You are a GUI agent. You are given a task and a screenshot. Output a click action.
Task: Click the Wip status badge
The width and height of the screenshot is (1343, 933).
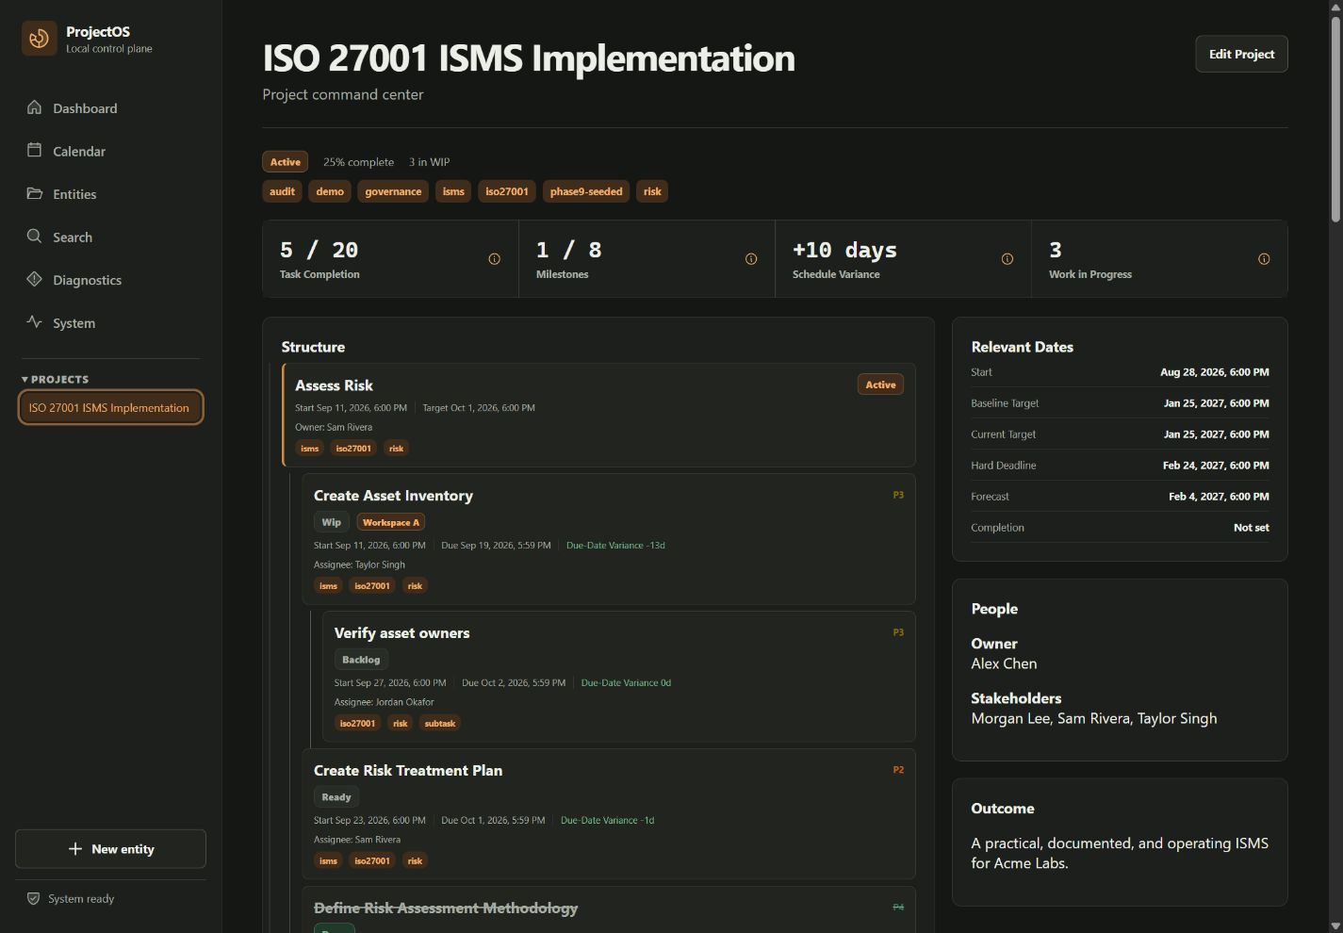(332, 522)
